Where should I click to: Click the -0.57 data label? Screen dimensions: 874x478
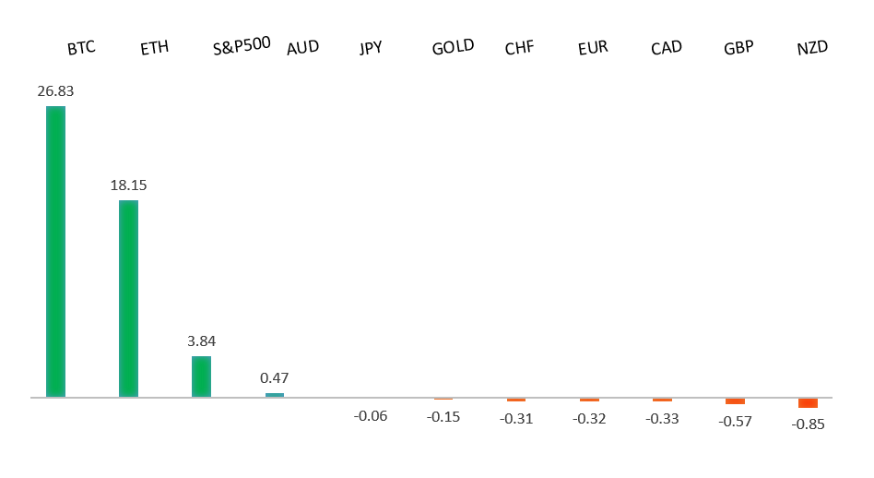click(x=735, y=421)
